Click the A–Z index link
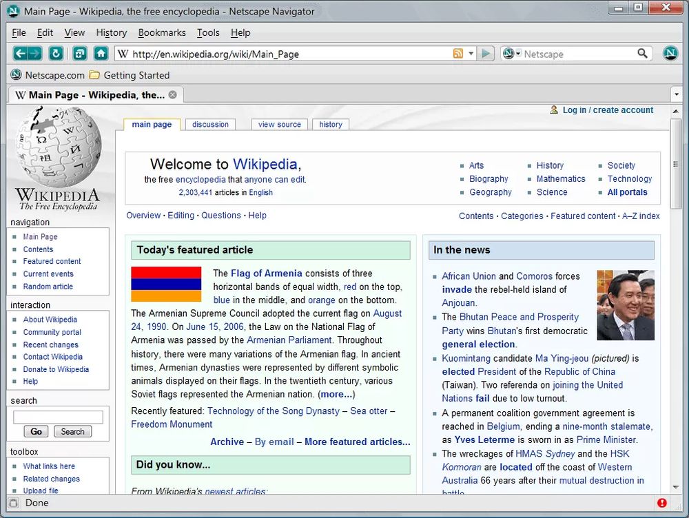689x518 pixels. coord(641,216)
